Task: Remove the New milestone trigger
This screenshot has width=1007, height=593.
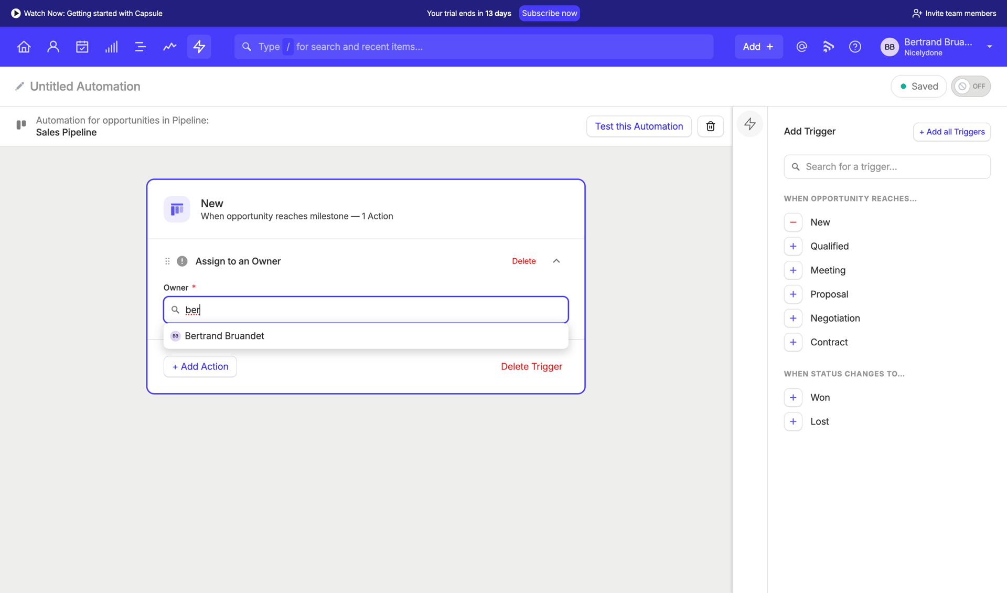Action: pos(793,222)
